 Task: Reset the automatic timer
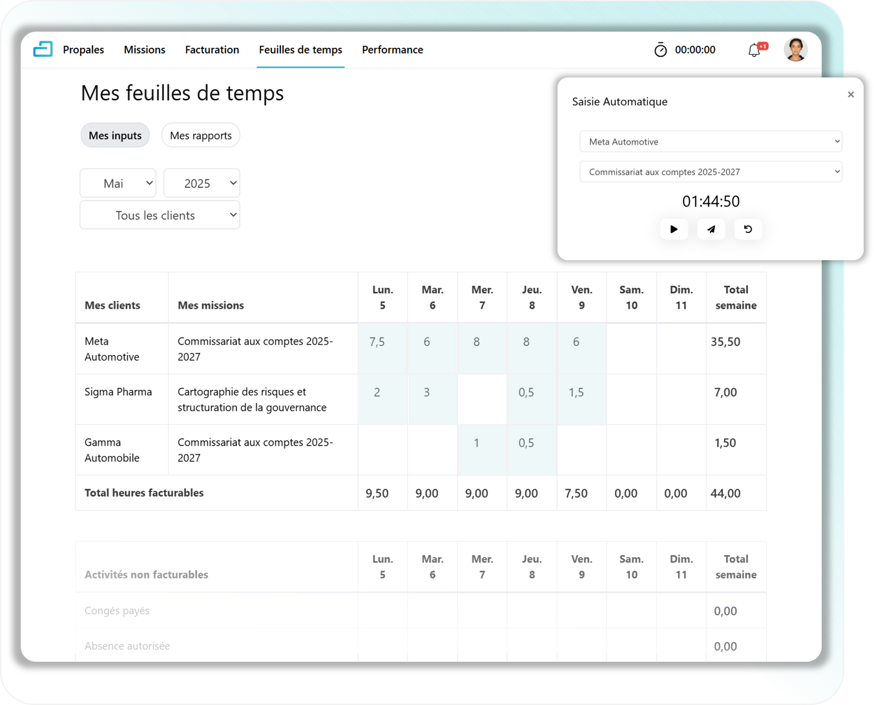click(x=748, y=229)
